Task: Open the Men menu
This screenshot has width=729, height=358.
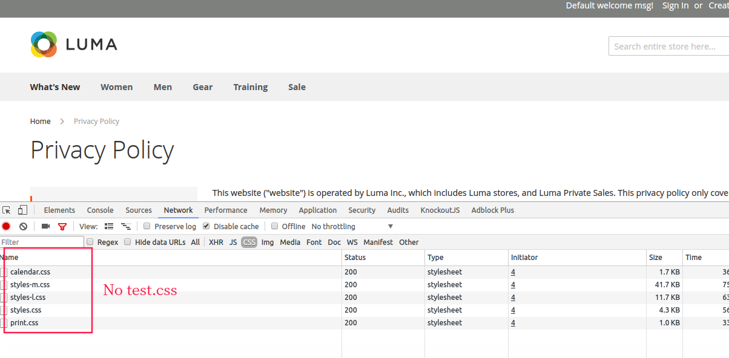Action: 163,87
